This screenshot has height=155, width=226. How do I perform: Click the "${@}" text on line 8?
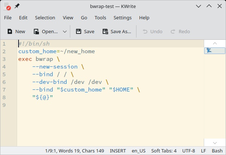point(43,97)
